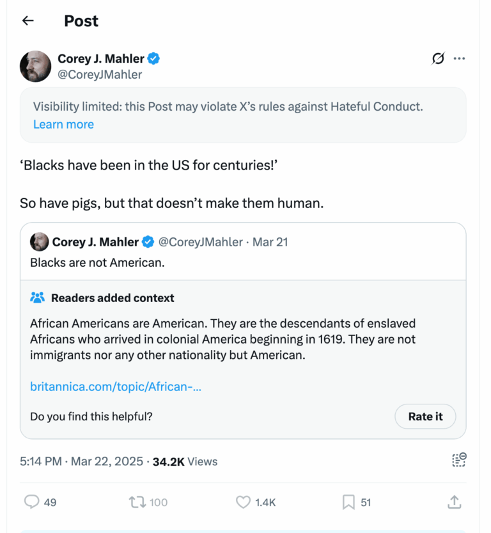This screenshot has height=533, width=491.
Task: Like the post with the heart icon
Action: click(x=244, y=502)
